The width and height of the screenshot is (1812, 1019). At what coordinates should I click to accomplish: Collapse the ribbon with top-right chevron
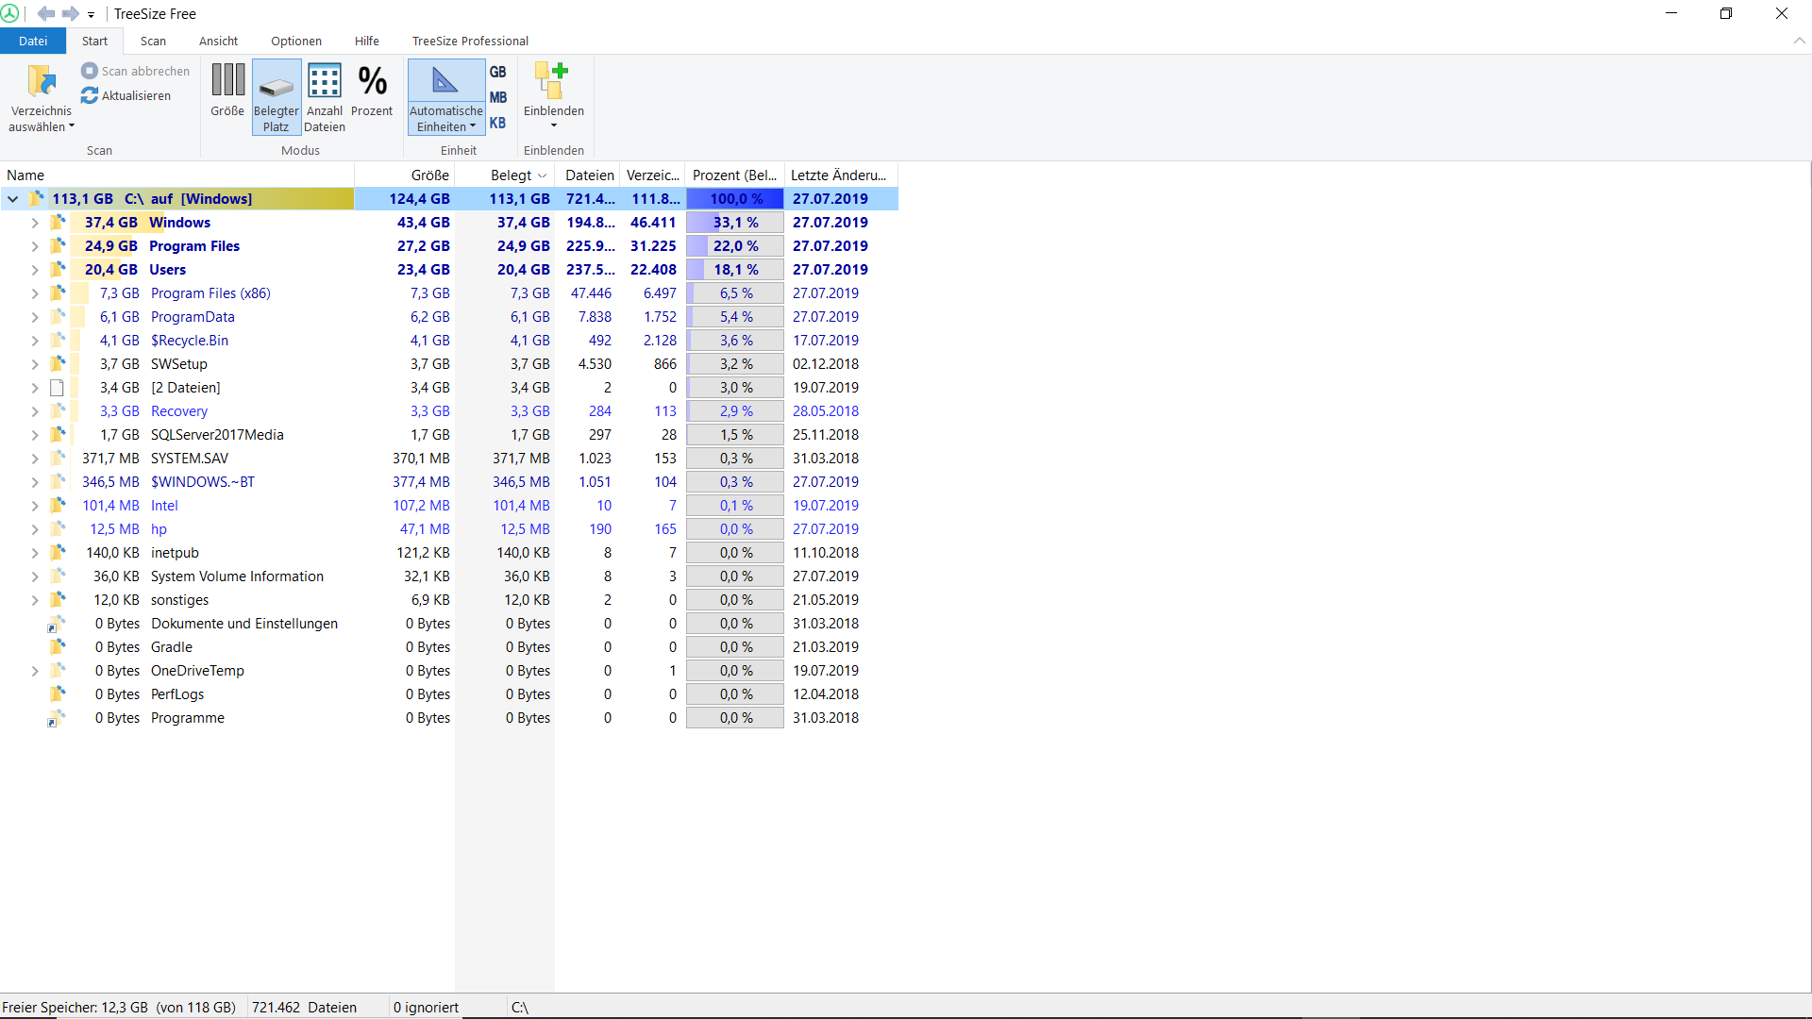[1799, 41]
